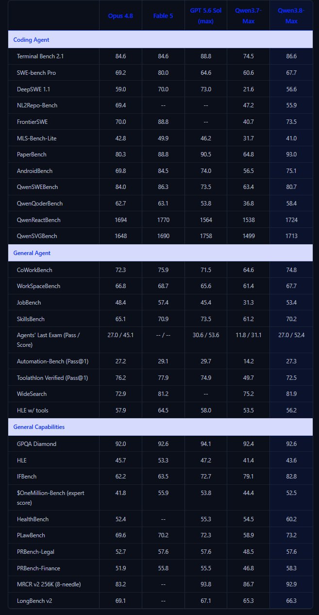Viewport: 319px width, 615px height.
Task: Click GPT 5.6 Sol Agents' Last Exam 30.6 / 53.6
Action: coord(206,335)
